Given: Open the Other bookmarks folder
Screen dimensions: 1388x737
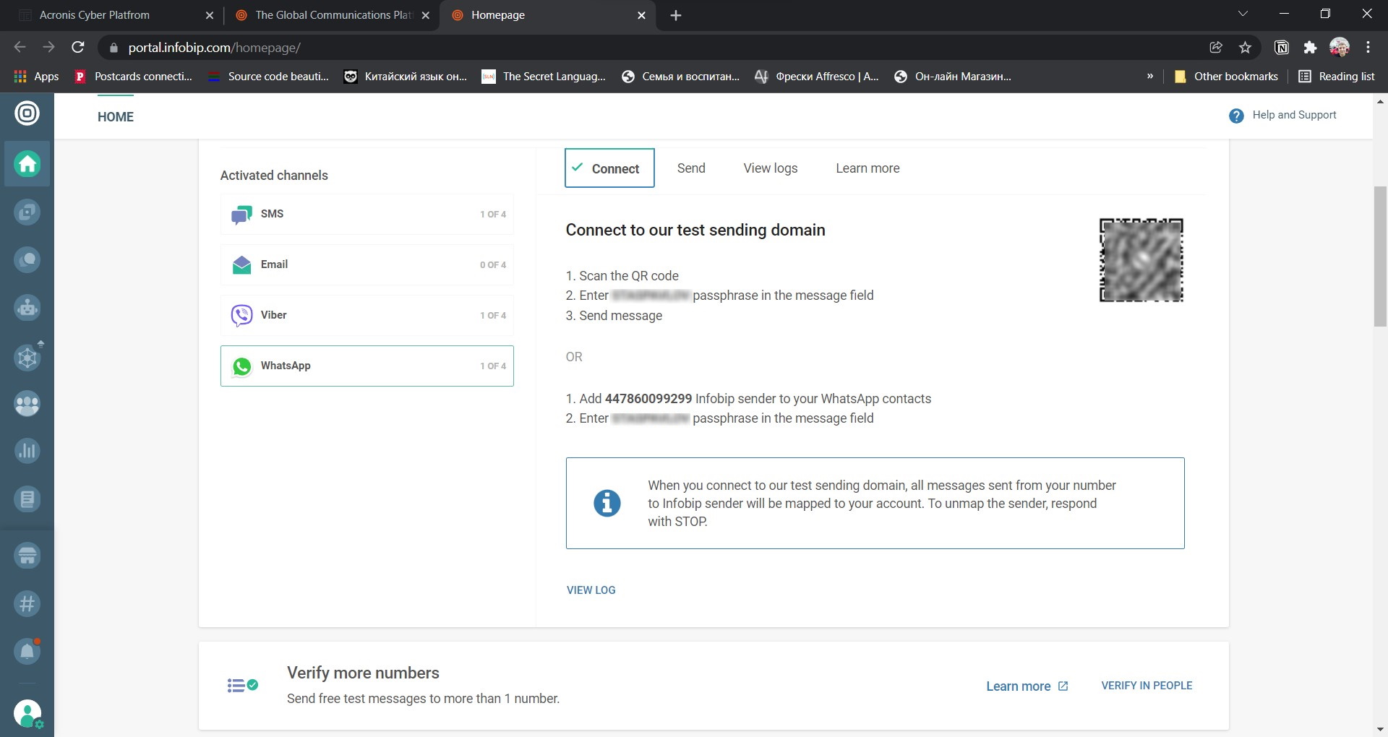Looking at the screenshot, I should click(1226, 77).
